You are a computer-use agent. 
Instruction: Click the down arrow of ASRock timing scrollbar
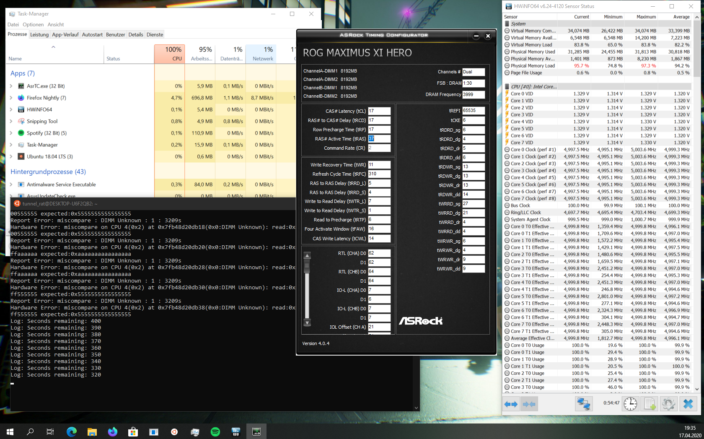point(307,323)
